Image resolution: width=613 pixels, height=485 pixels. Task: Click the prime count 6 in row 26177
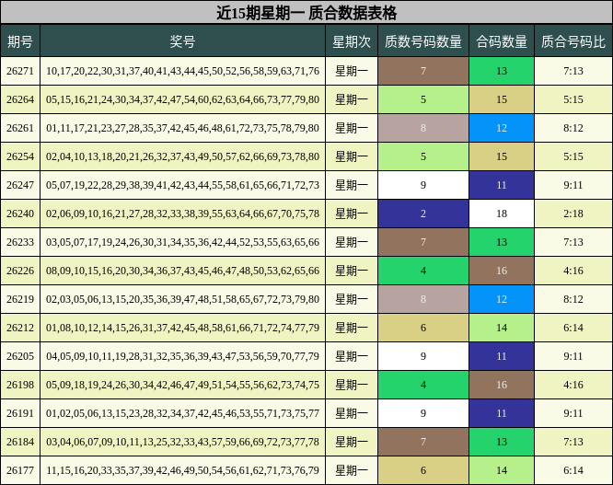tap(423, 470)
